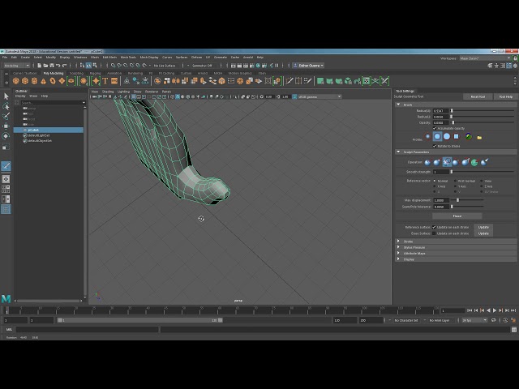
Task: Create a polygon cone from the shelf
Action: [43, 81]
